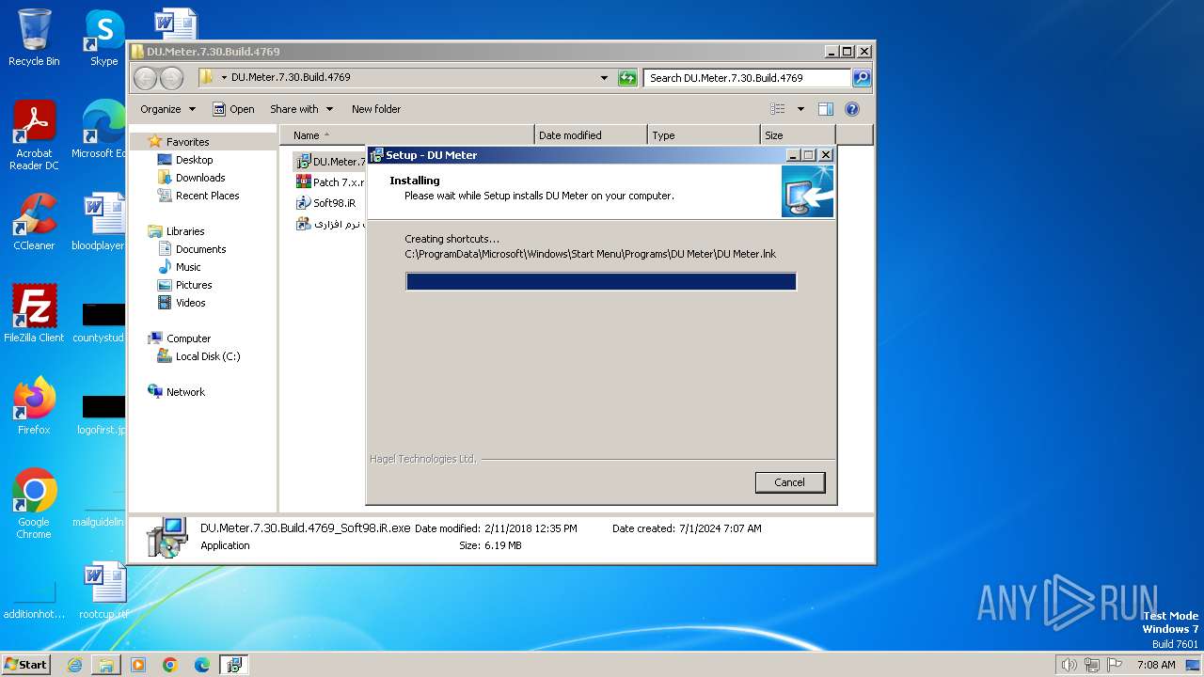Image resolution: width=1204 pixels, height=677 pixels.
Task: Click the search DU.Meter.7.30.Build.4769 field
Action: pyautogui.click(x=748, y=78)
